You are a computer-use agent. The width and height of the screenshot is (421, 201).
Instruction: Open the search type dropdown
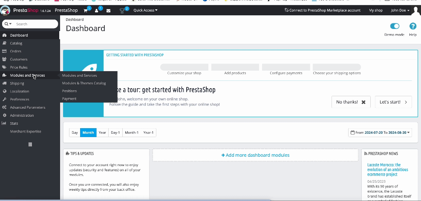pyautogui.click(x=9, y=24)
